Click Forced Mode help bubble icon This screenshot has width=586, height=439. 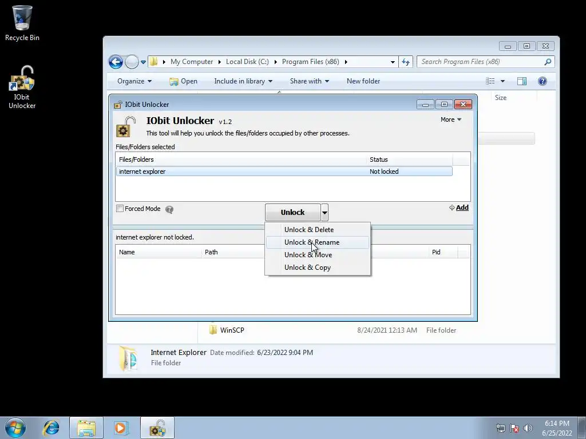[169, 209]
